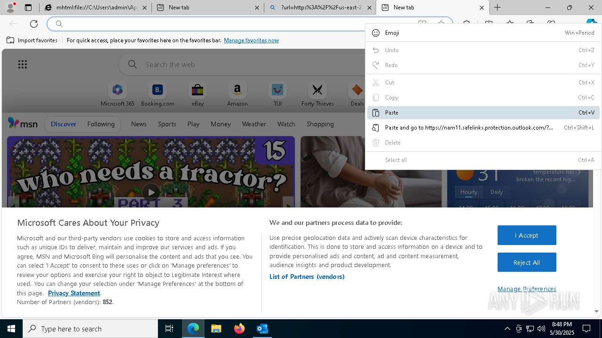Open the Windows Start menu
This screenshot has width=602, height=338.
pyautogui.click(x=11, y=329)
